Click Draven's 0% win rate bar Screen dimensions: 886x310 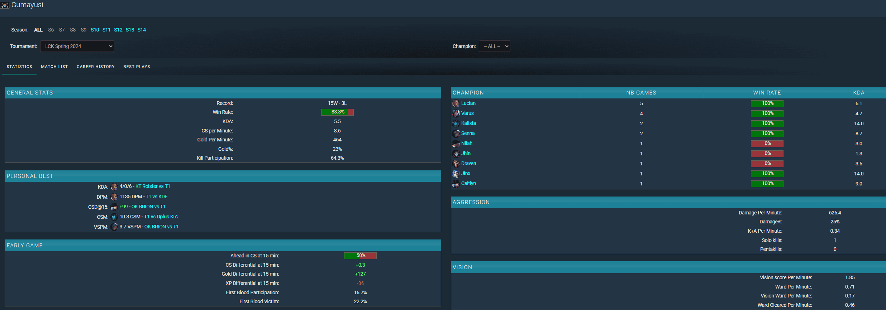click(x=767, y=164)
